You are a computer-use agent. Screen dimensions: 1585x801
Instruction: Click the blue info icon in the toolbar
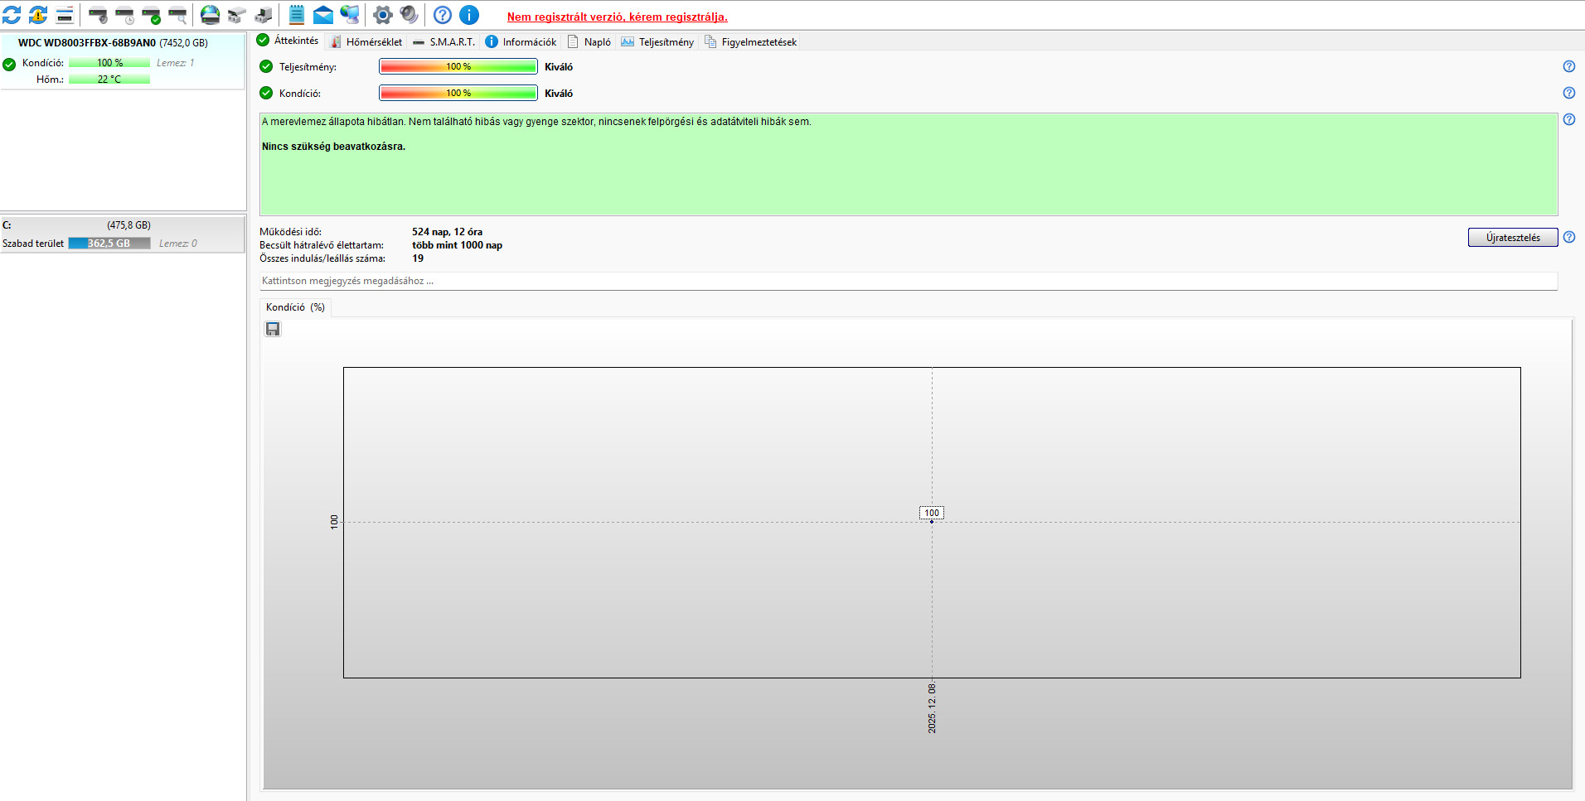[x=469, y=15]
